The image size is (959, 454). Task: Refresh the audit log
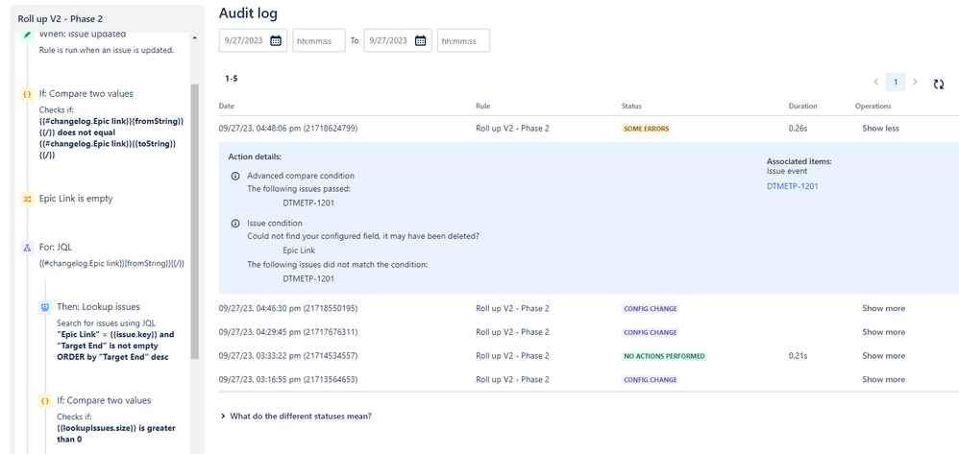939,84
